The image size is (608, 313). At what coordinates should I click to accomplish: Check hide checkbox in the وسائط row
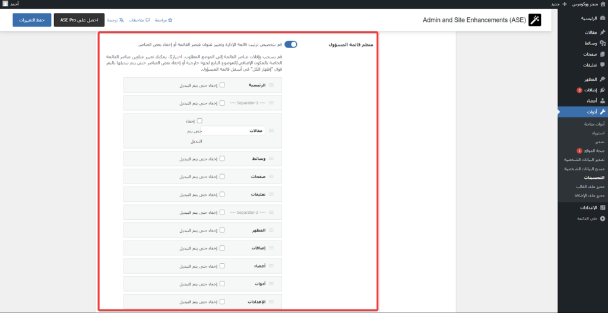[222, 158]
